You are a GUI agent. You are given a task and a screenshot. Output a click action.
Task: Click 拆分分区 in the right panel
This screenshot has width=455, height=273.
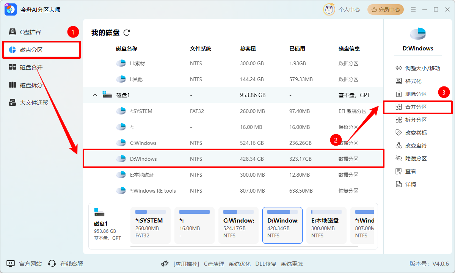pos(411,120)
